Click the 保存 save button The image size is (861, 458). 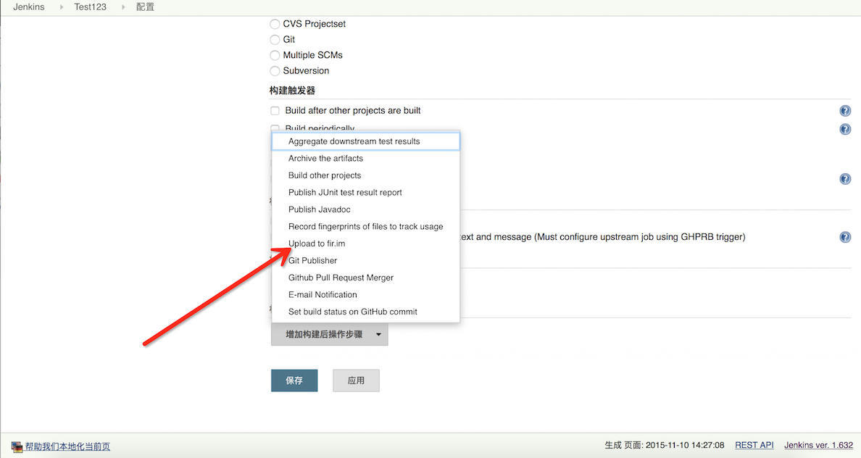coord(294,380)
